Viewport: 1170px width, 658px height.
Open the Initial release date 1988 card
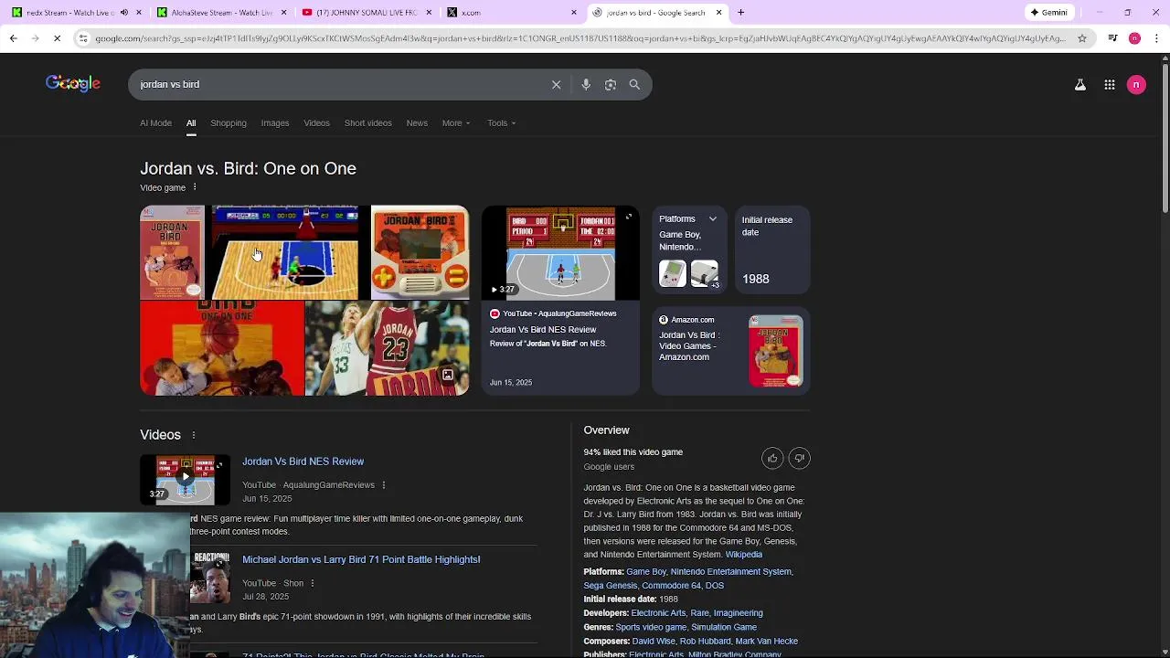[772, 250]
